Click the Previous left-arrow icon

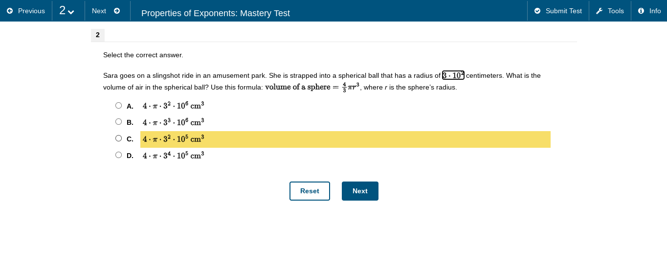tap(10, 11)
